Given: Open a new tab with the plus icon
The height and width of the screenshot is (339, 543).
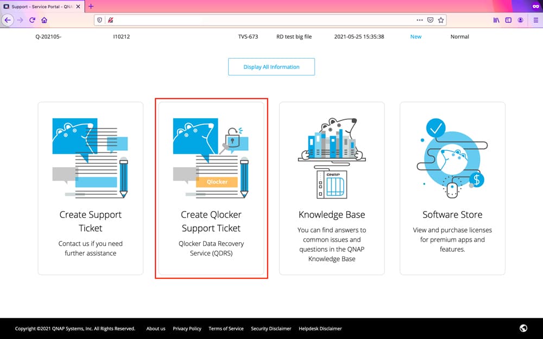Looking at the screenshot, I should click(91, 6).
